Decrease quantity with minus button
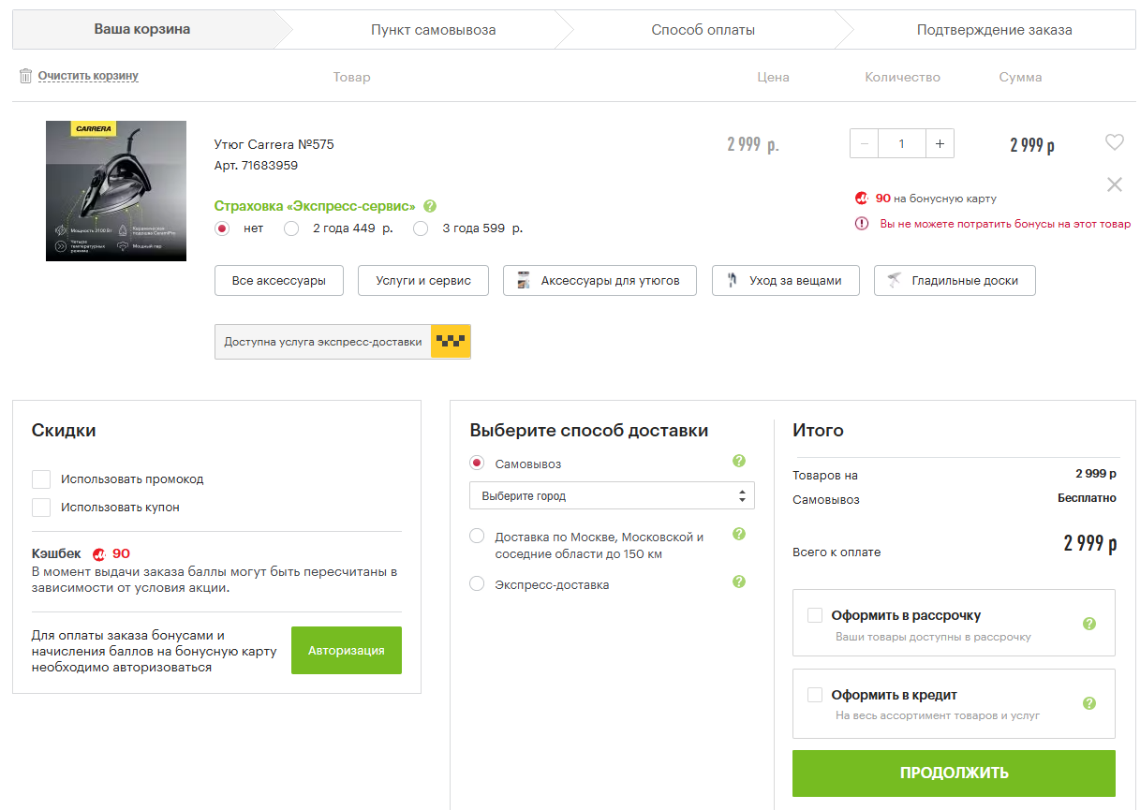This screenshot has height=810, width=1140. click(864, 143)
